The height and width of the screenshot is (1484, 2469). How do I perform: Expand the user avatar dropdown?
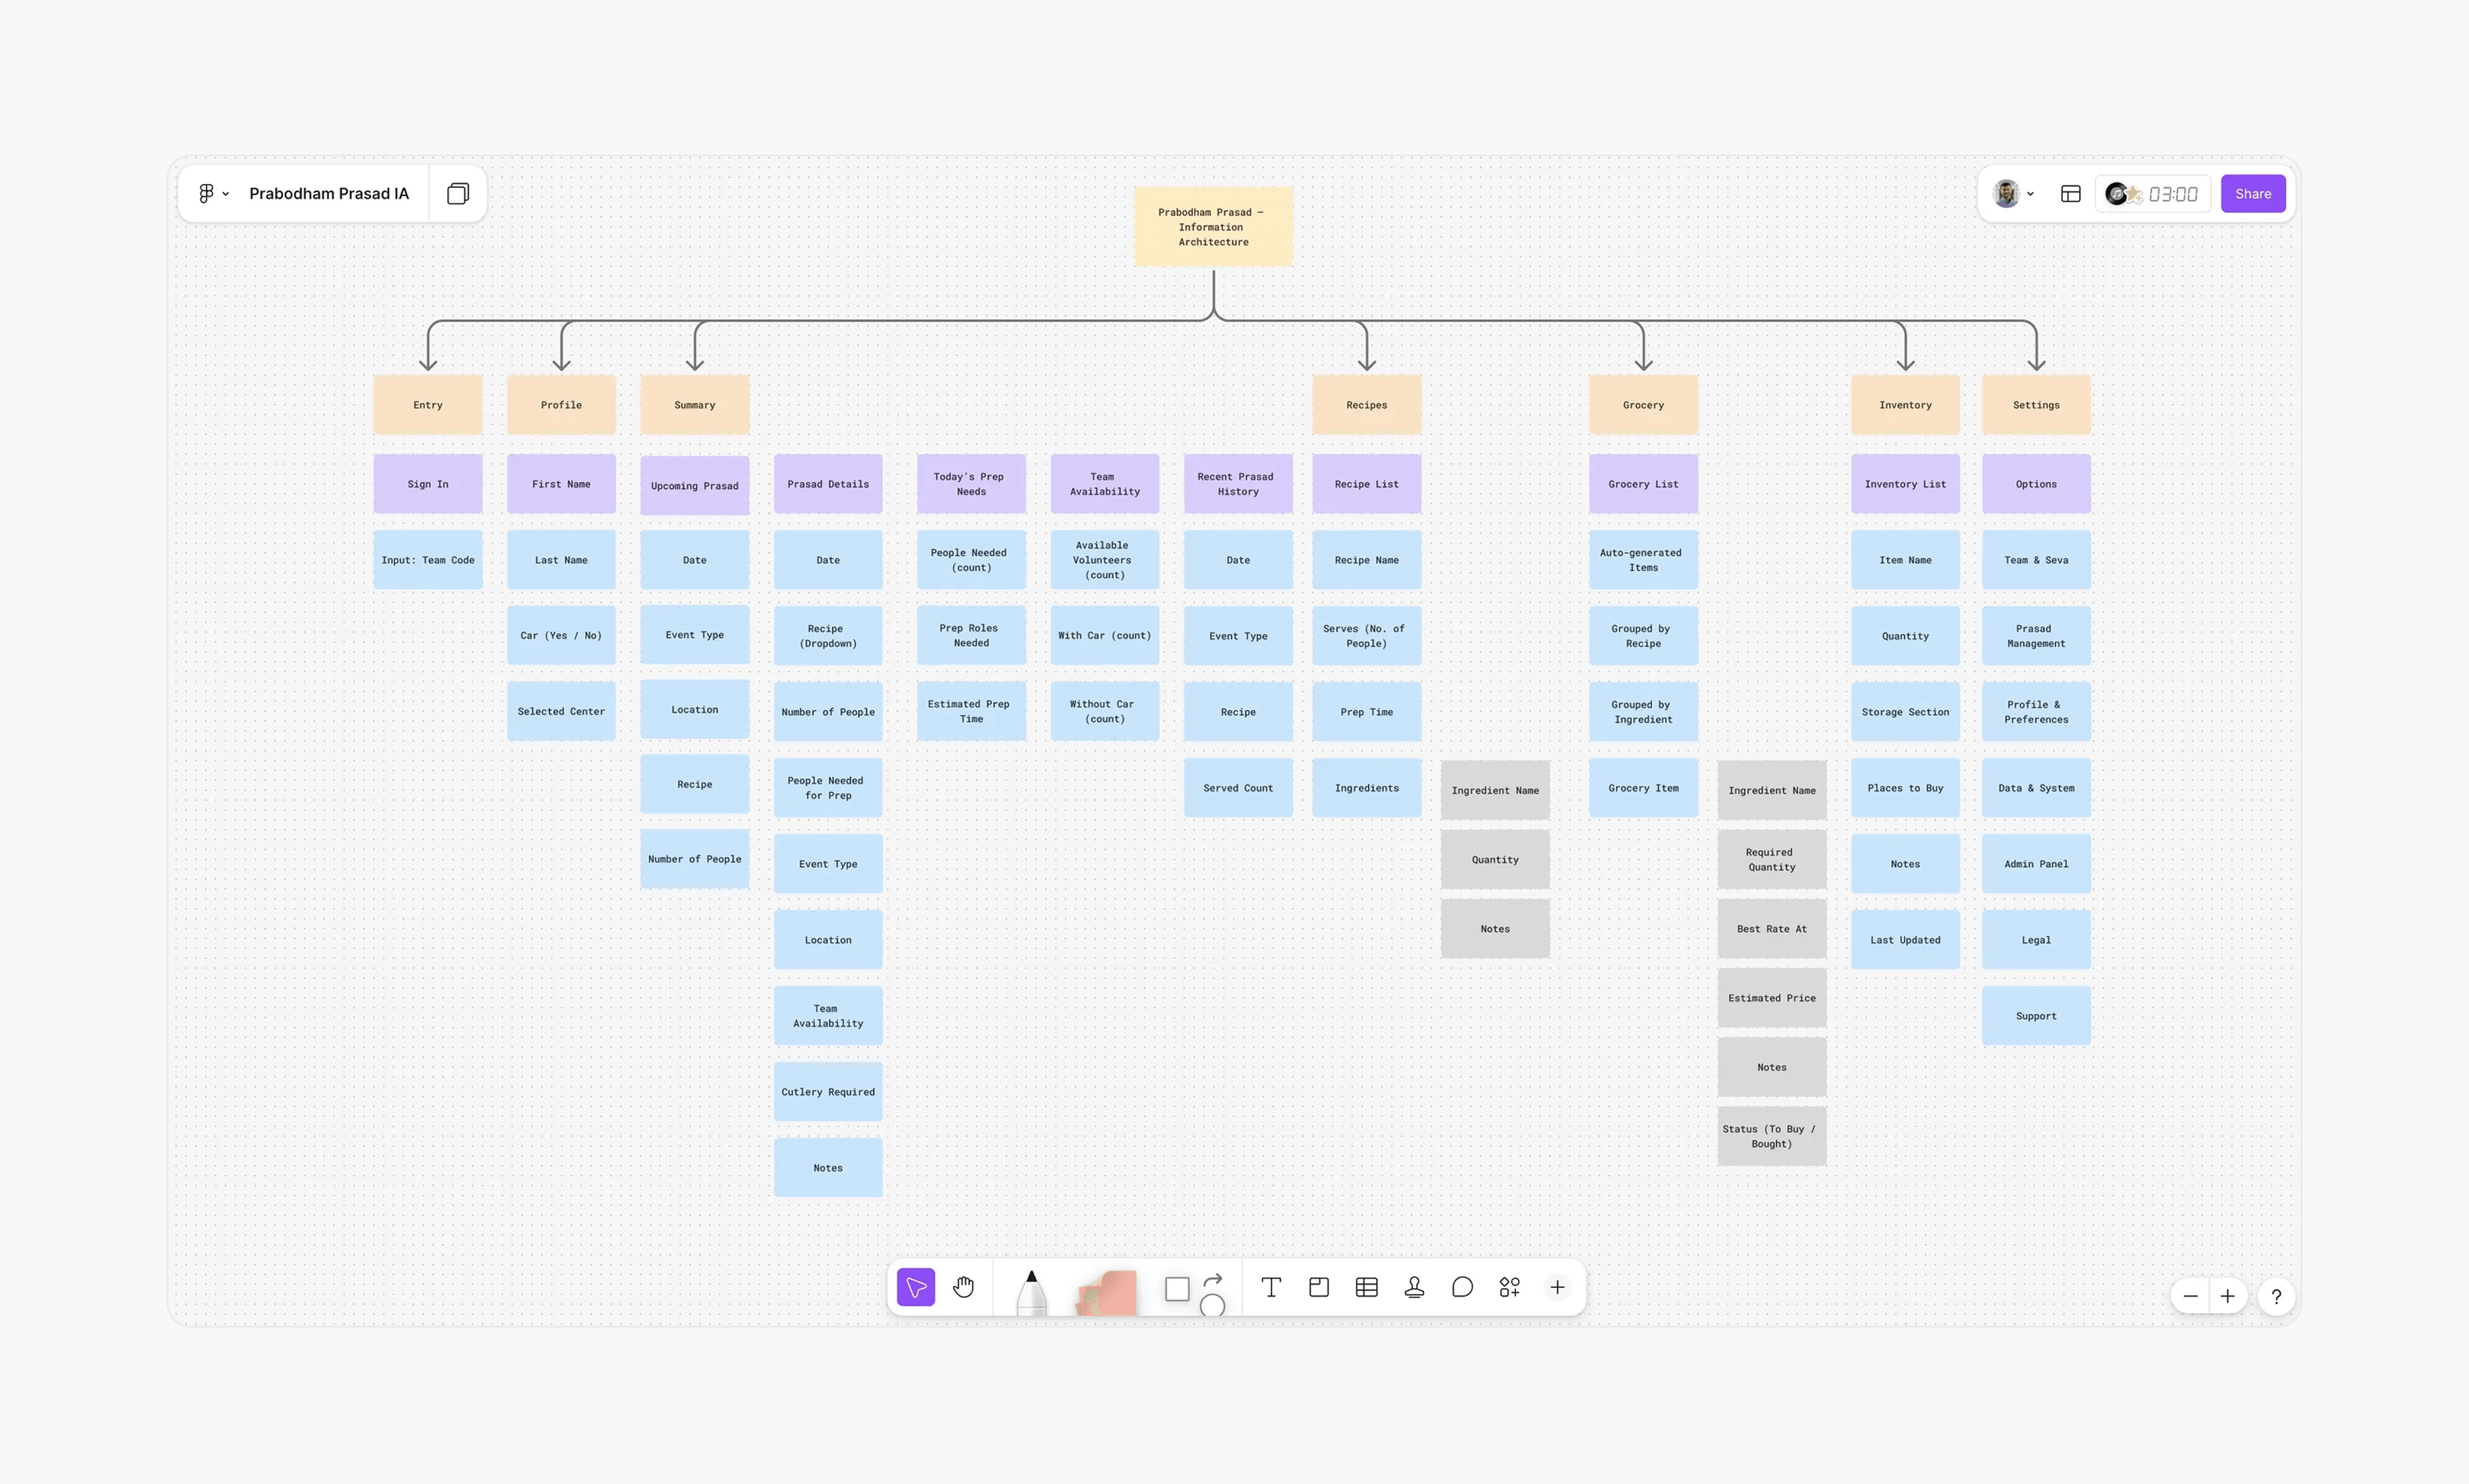[x=2014, y=193]
